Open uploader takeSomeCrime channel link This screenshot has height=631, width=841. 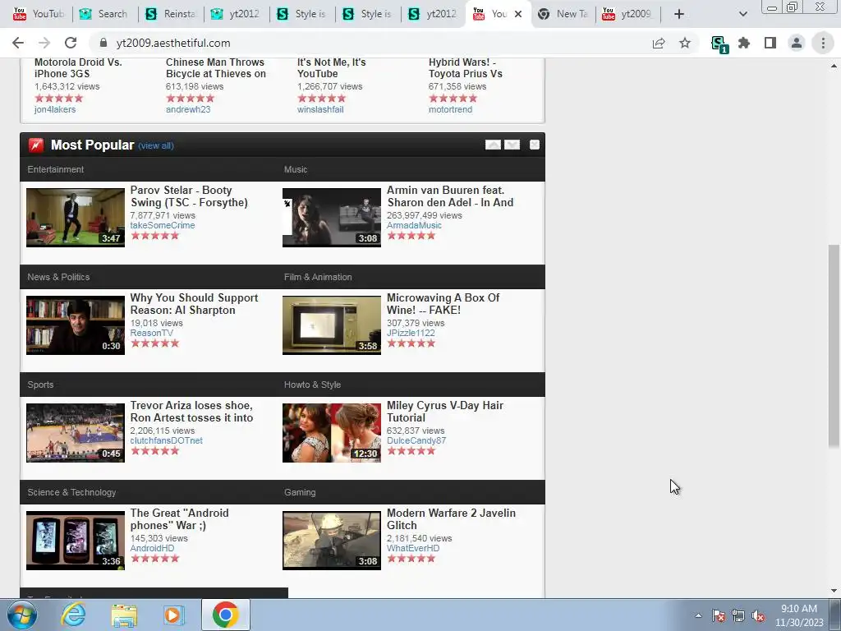point(163,225)
